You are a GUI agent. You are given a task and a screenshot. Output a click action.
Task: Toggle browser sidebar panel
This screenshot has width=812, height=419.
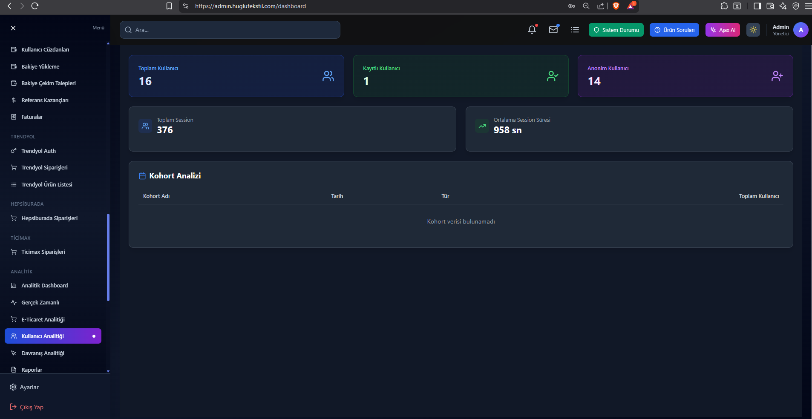tap(757, 6)
